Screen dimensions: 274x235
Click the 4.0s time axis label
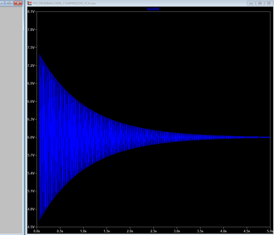[223, 231]
